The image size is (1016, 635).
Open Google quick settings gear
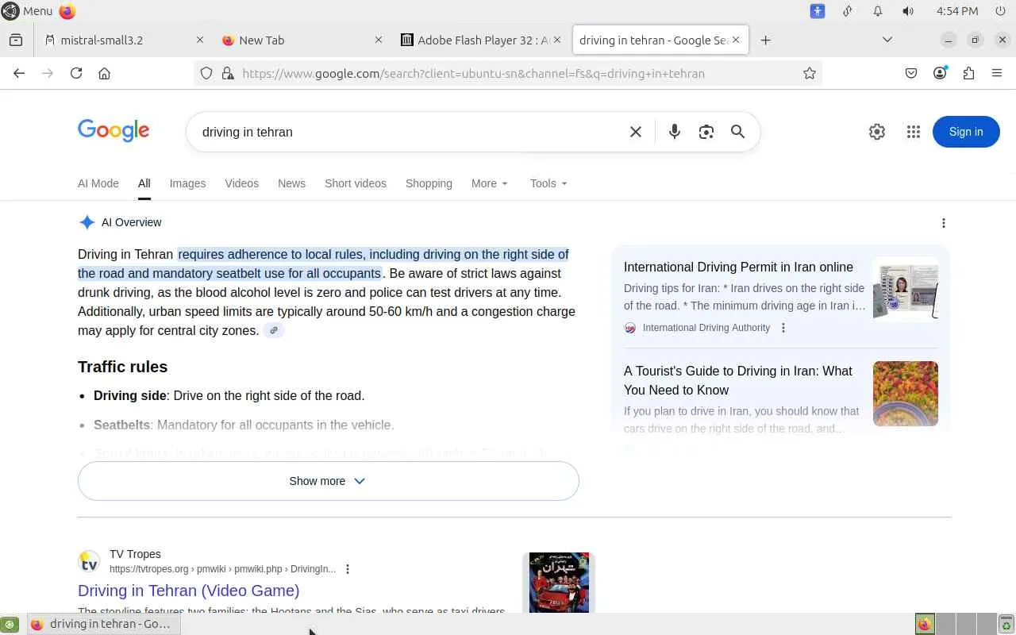coord(877,132)
